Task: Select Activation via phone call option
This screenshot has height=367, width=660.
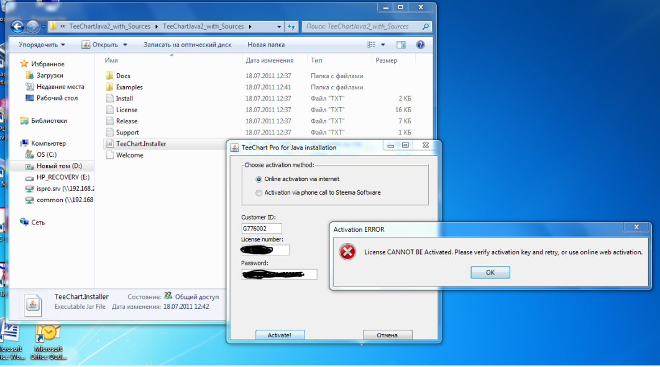Action: pyautogui.click(x=259, y=193)
